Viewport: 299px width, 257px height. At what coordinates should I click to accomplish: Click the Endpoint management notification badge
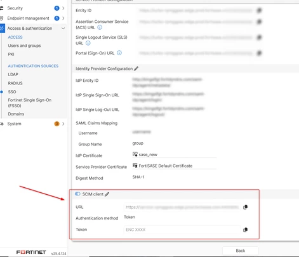tap(56, 18)
